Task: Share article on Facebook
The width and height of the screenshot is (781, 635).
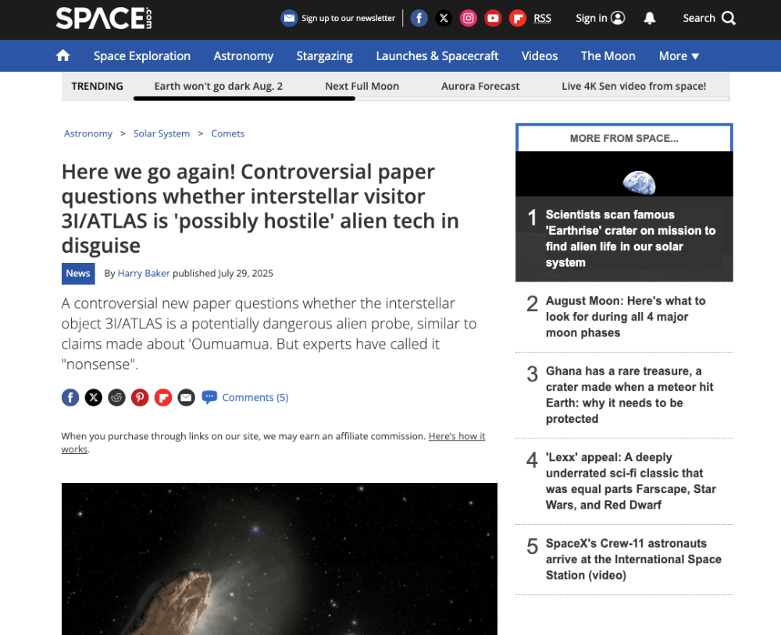Action: pos(70,397)
